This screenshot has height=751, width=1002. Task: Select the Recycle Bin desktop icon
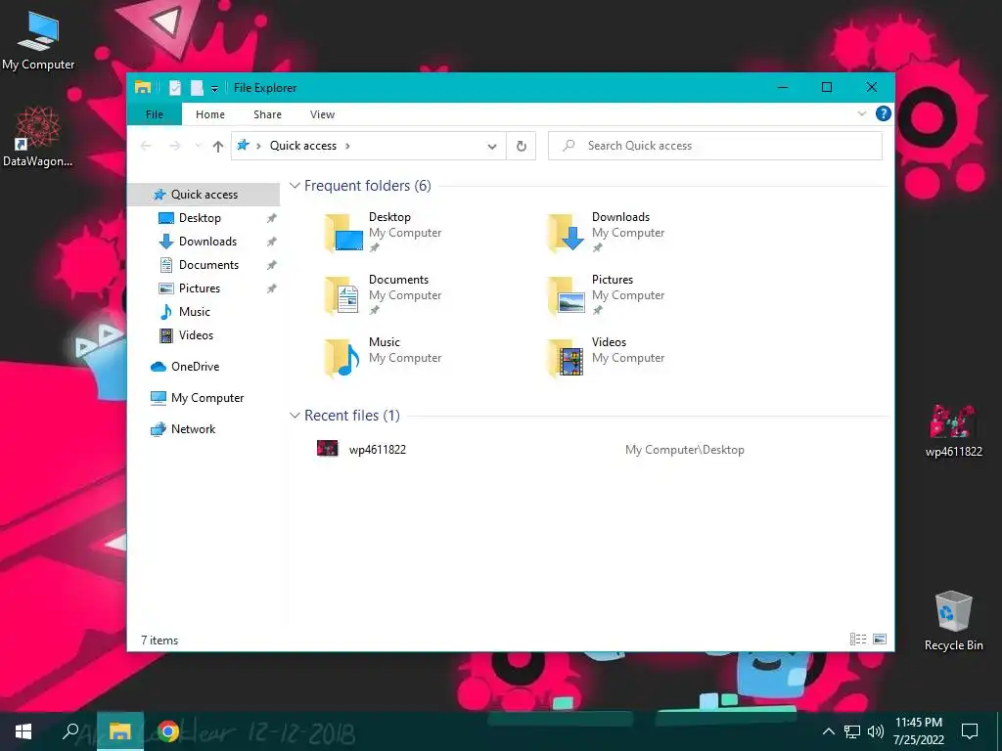pyautogui.click(x=953, y=621)
